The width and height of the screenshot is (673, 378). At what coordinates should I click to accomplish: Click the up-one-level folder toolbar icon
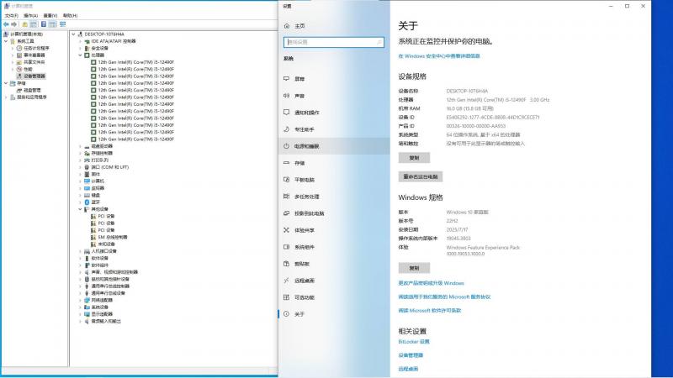pyautogui.click(x=25, y=24)
